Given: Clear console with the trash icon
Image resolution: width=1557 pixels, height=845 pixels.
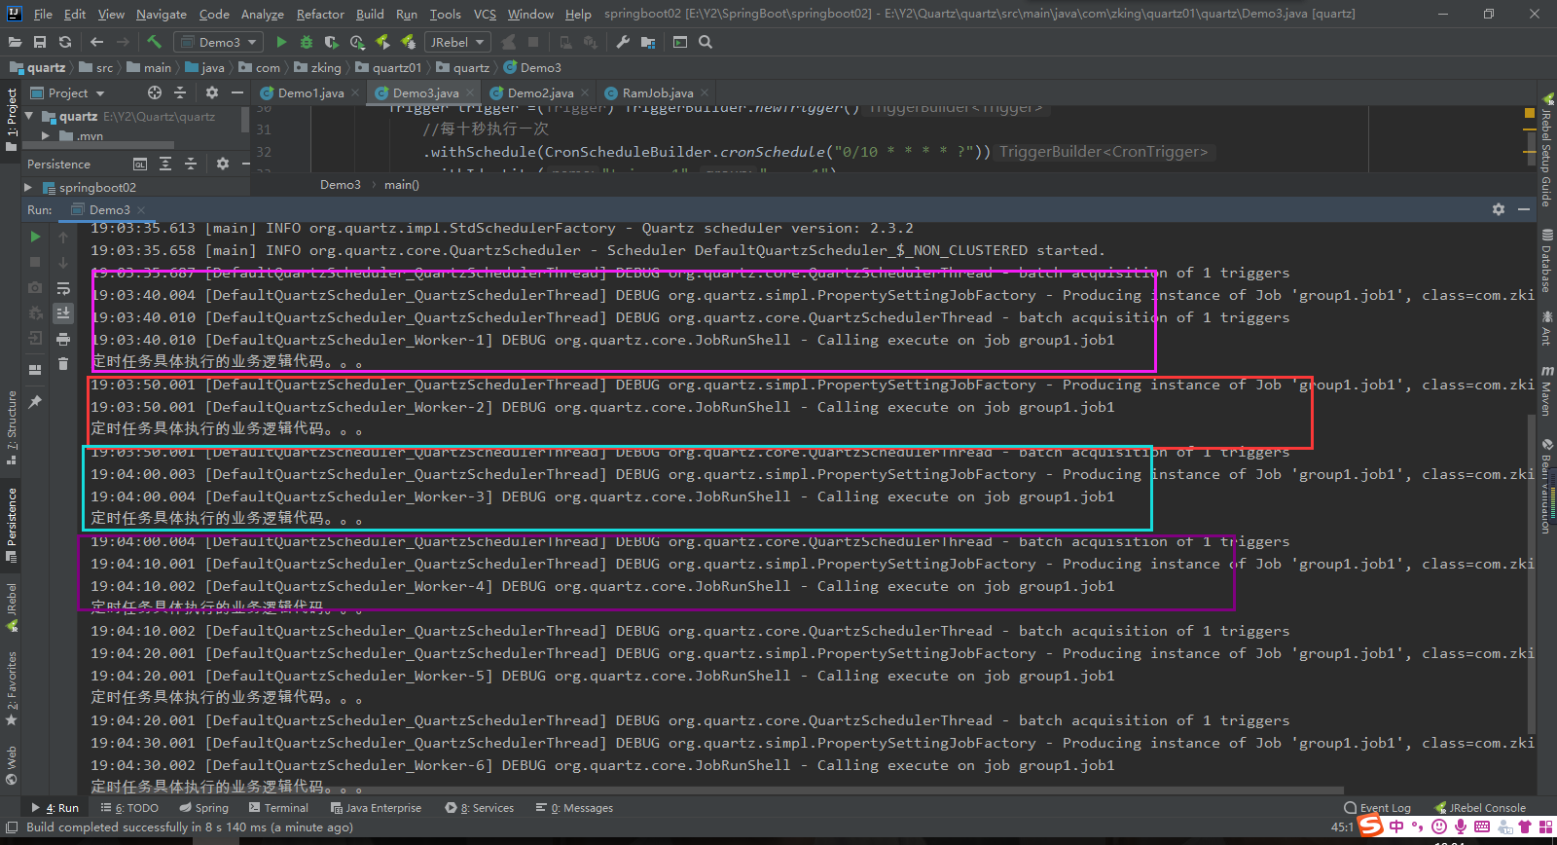Looking at the screenshot, I should coord(63,364).
